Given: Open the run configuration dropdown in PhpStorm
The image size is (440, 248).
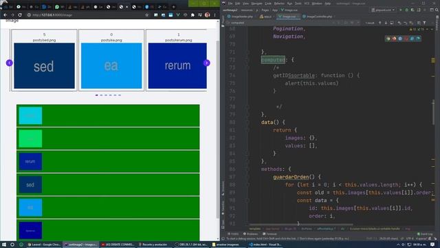Looking at the screenshot, I should [x=384, y=10].
